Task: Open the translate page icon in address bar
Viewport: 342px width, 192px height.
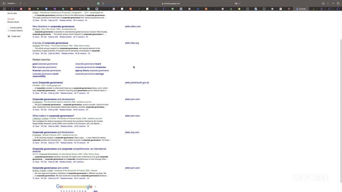Action: [236, 3]
